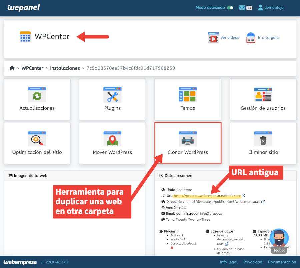Click the webempresa footer logo
Image resolution: width=300 pixels, height=268 pixels.
(x=20, y=262)
